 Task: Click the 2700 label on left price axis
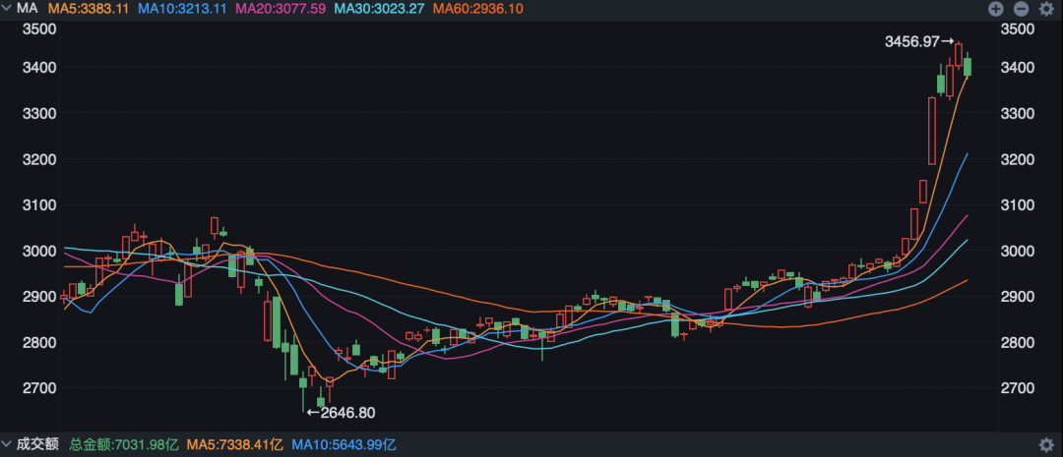point(38,388)
